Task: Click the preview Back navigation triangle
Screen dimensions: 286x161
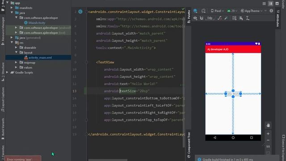Action: click(215, 138)
